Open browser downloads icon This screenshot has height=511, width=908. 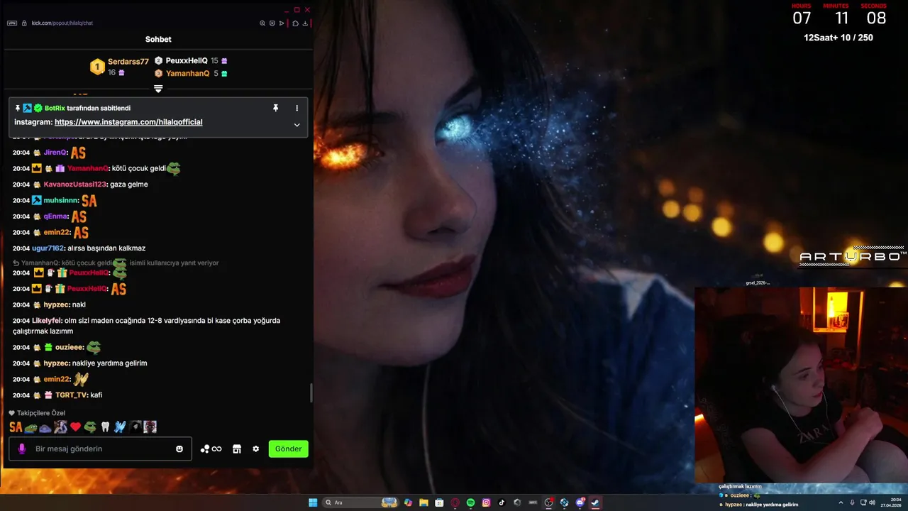(305, 23)
